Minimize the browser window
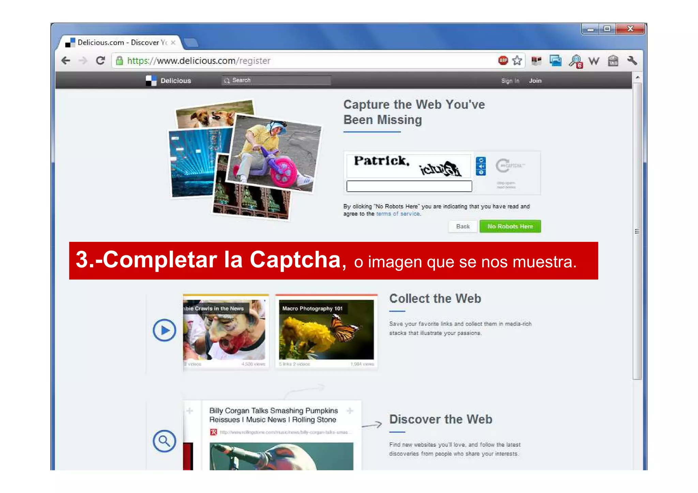Viewport: 698px width, 493px height. pyautogui.click(x=591, y=29)
